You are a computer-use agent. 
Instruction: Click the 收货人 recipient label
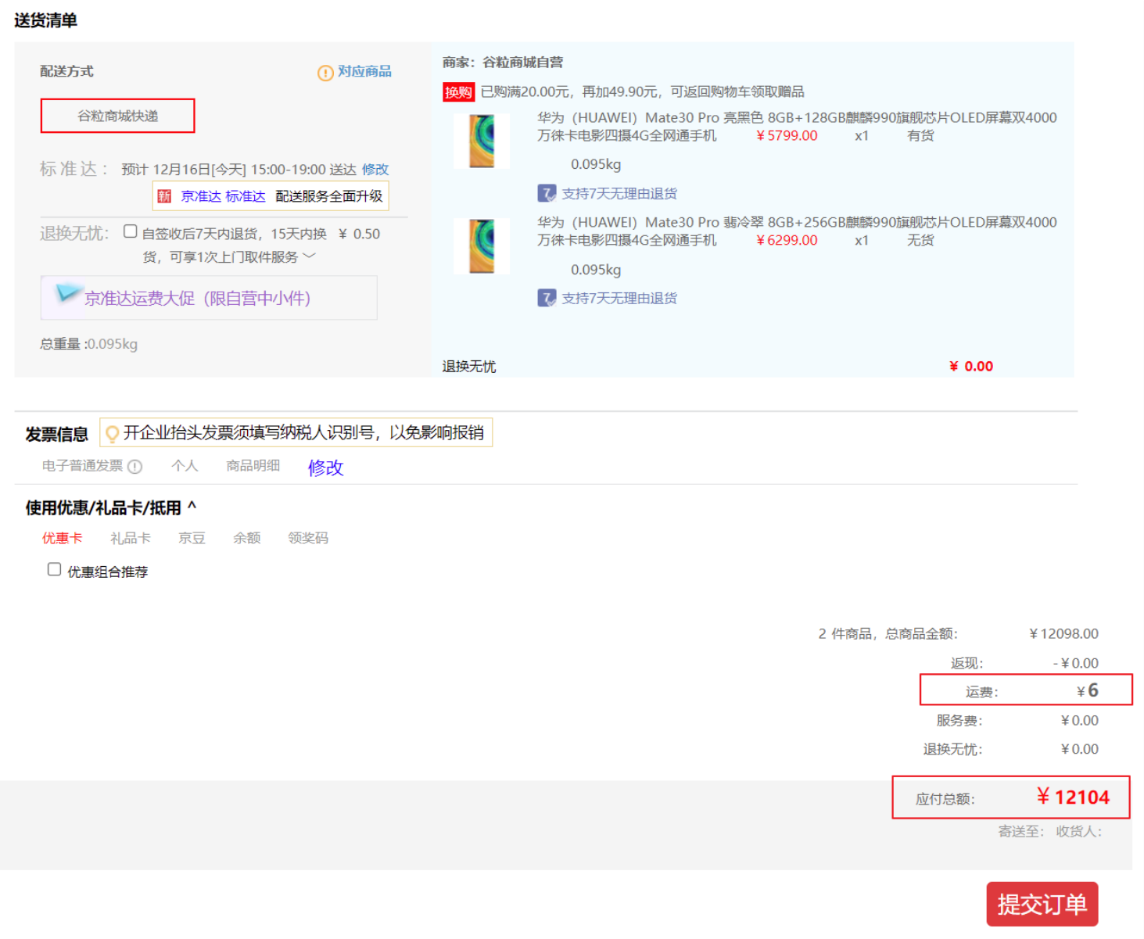[x=1079, y=832]
